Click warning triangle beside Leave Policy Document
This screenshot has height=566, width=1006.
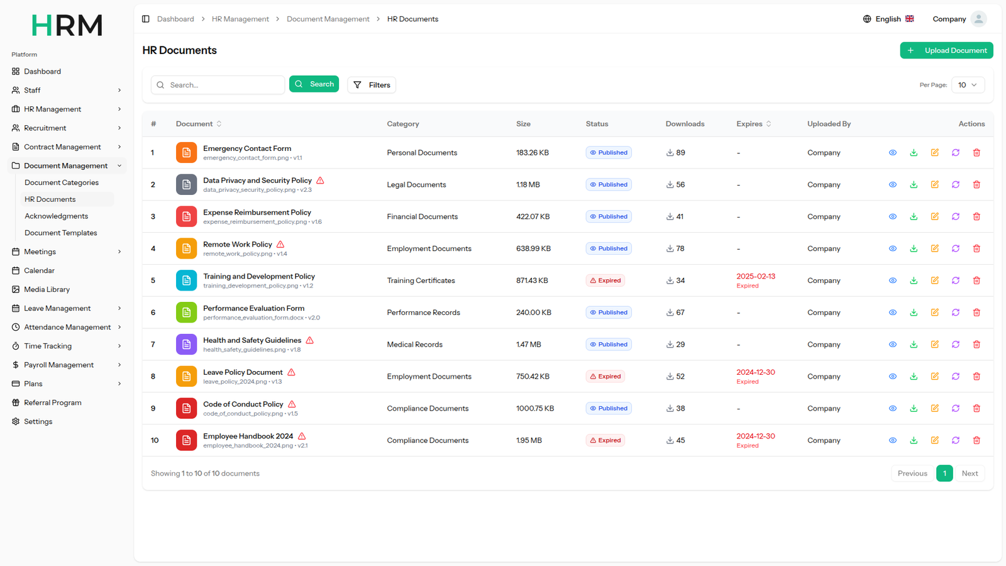(291, 372)
